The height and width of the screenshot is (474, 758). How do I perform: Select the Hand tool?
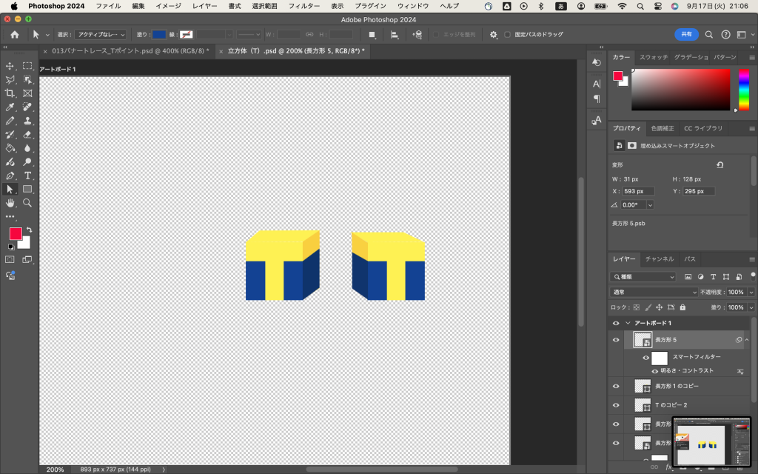pos(10,202)
